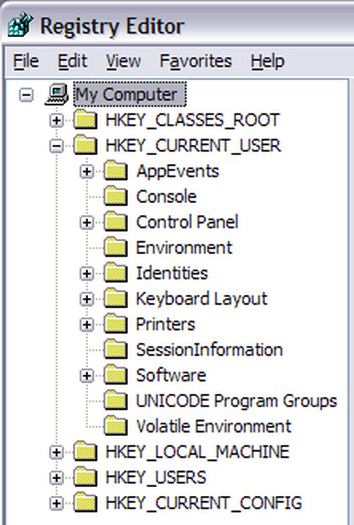Expand the HKEY_LOCAL_MACHINE key
This screenshot has height=525, width=354.
point(57,452)
